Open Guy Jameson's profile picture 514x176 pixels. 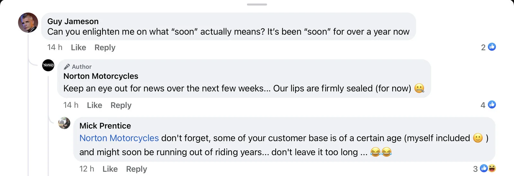click(x=28, y=23)
